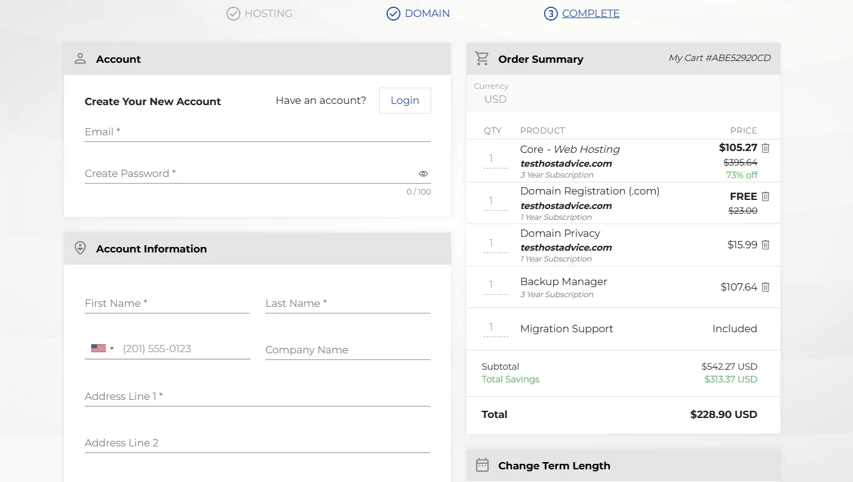
Task: Click the Login button
Action: point(405,100)
